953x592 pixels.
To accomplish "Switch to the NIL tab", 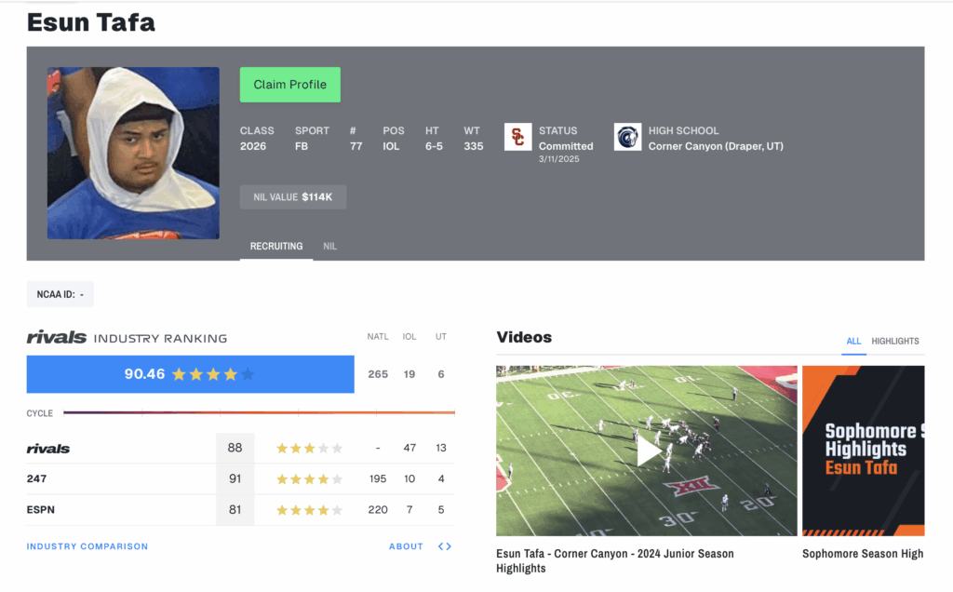I will [x=330, y=246].
